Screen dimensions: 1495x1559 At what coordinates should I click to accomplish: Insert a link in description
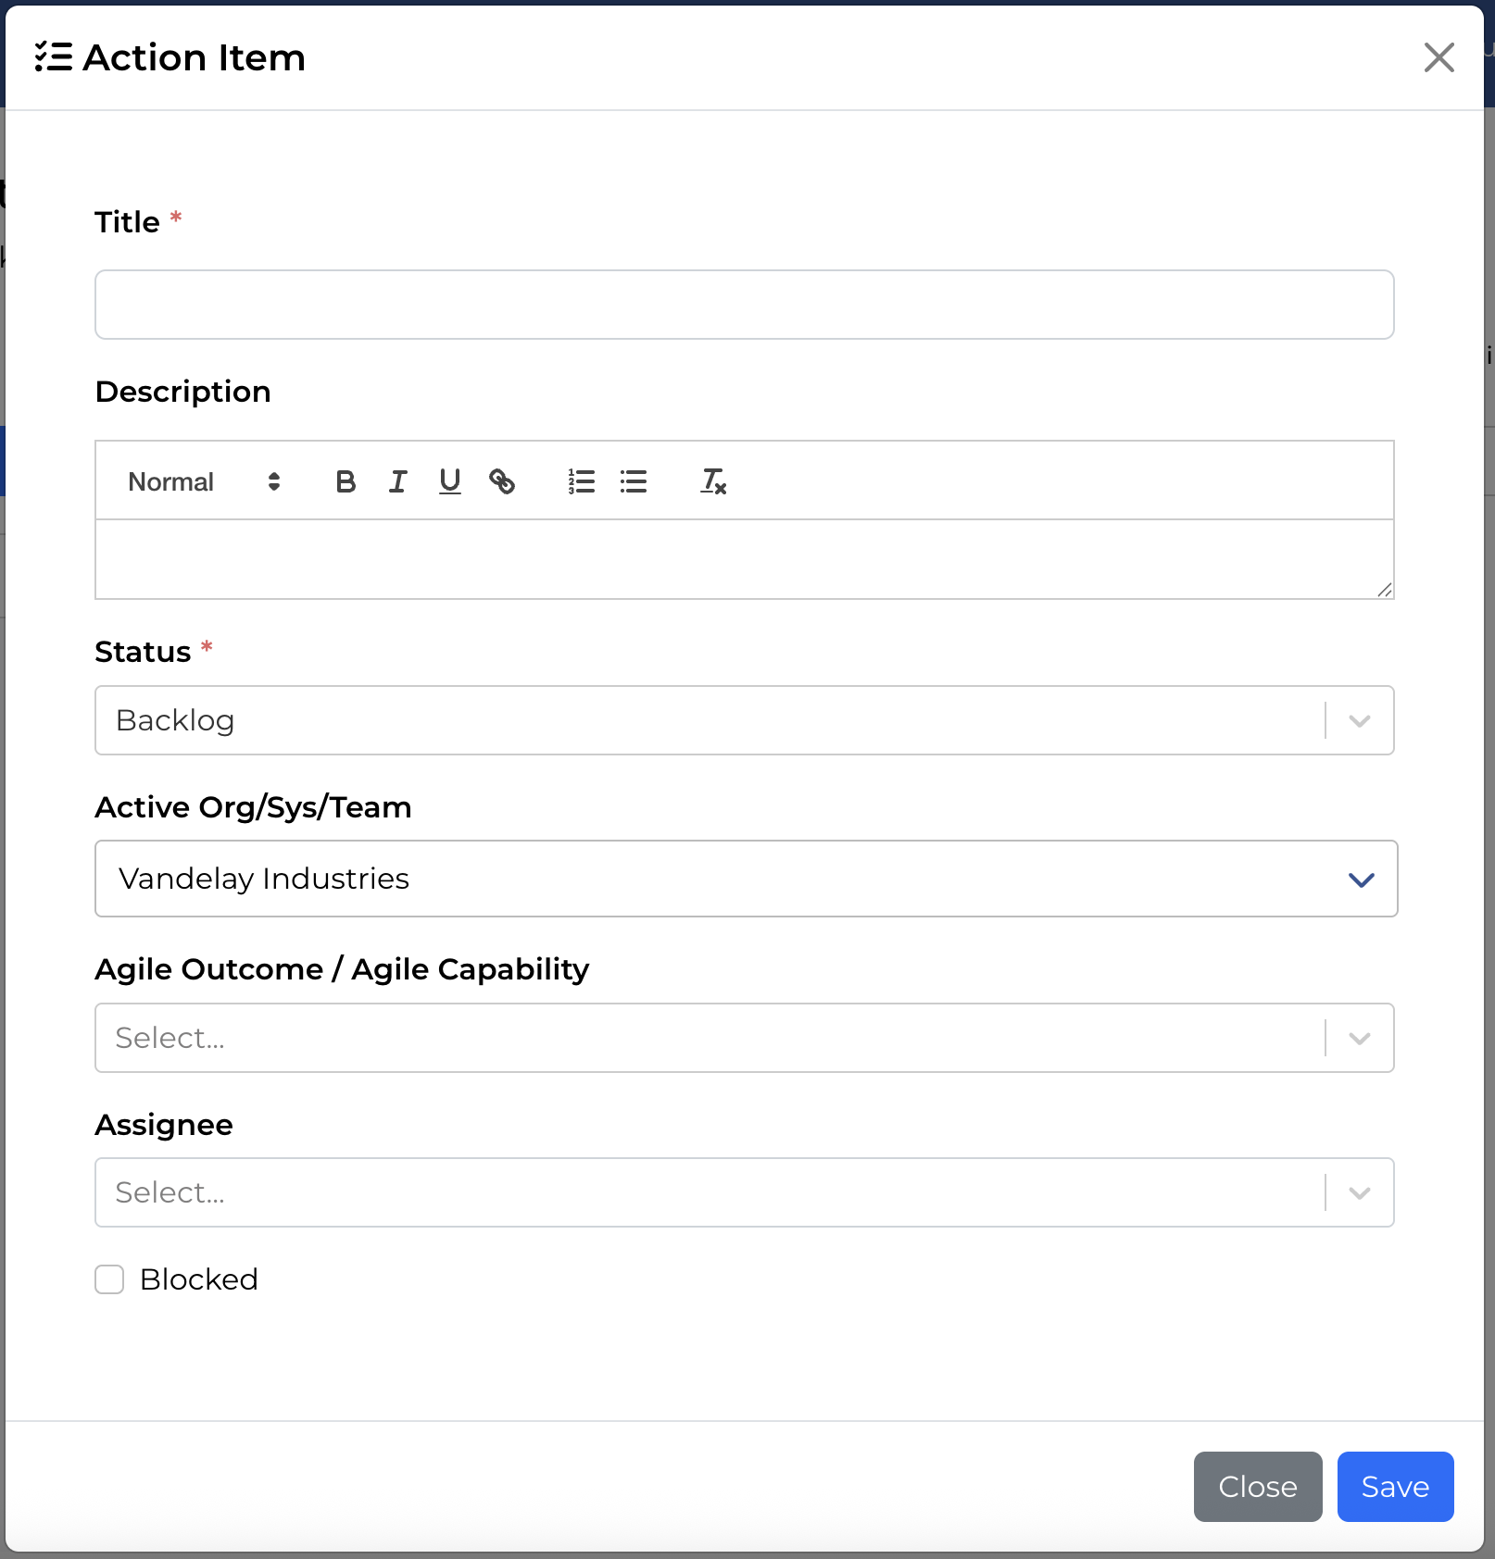coord(502,481)
